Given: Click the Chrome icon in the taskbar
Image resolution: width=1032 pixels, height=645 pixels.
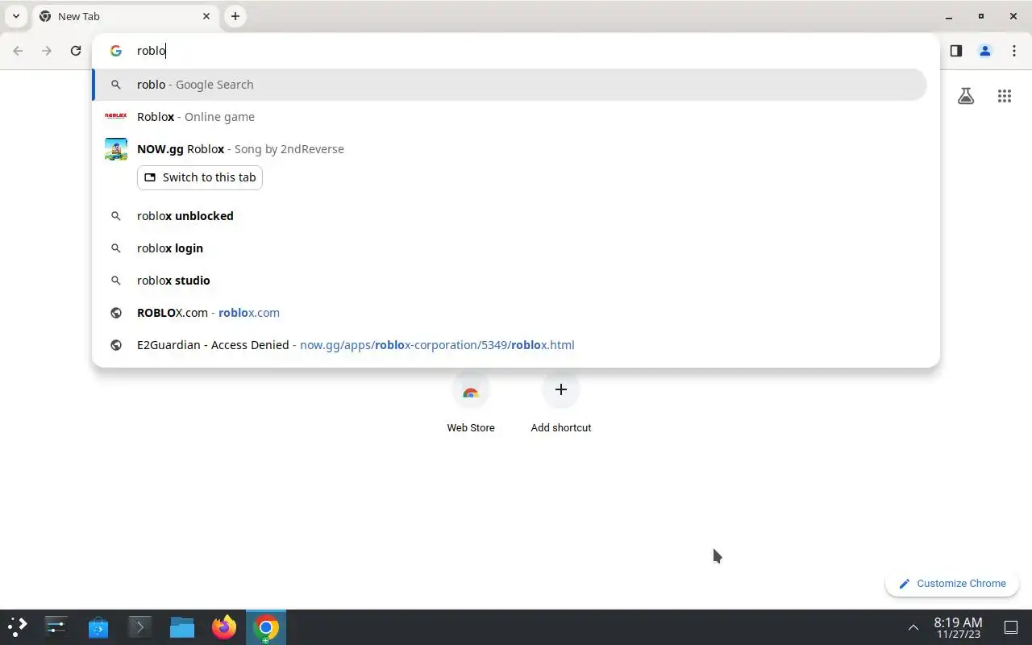Looking at the screenshot, I should 266,627.
